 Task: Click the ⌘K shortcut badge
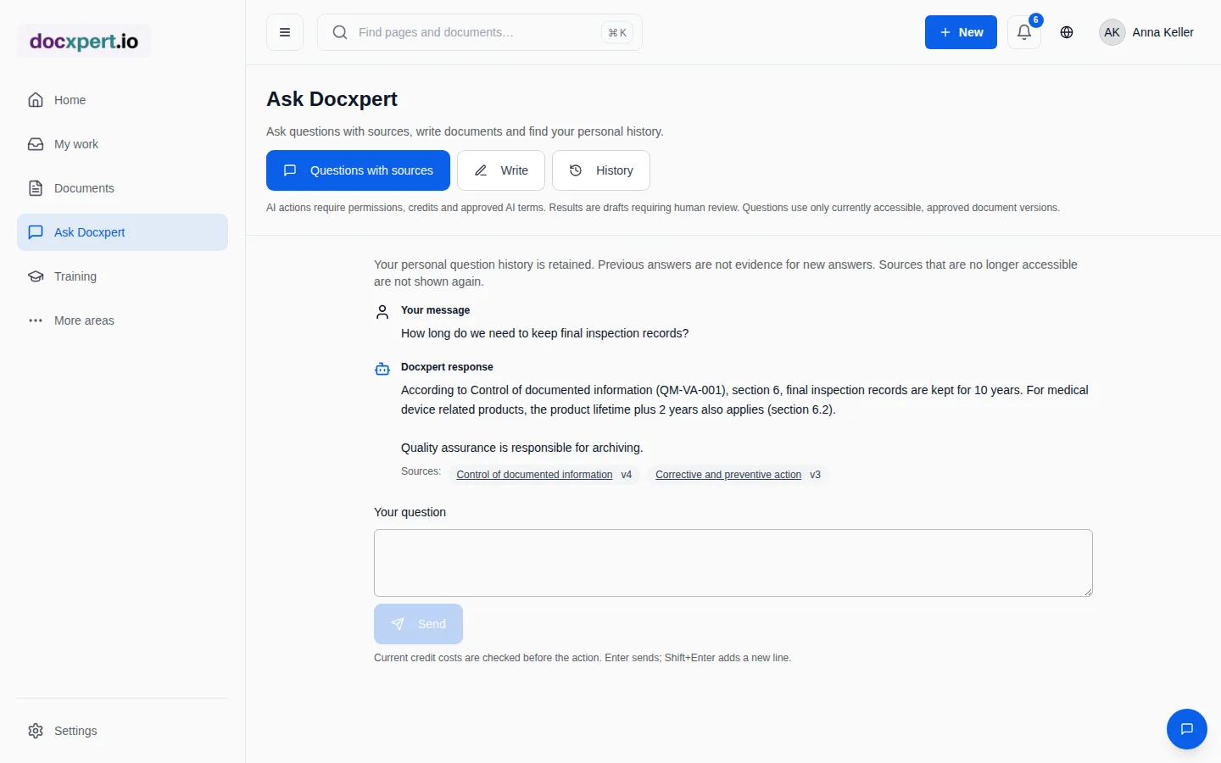tap(617, 32)
